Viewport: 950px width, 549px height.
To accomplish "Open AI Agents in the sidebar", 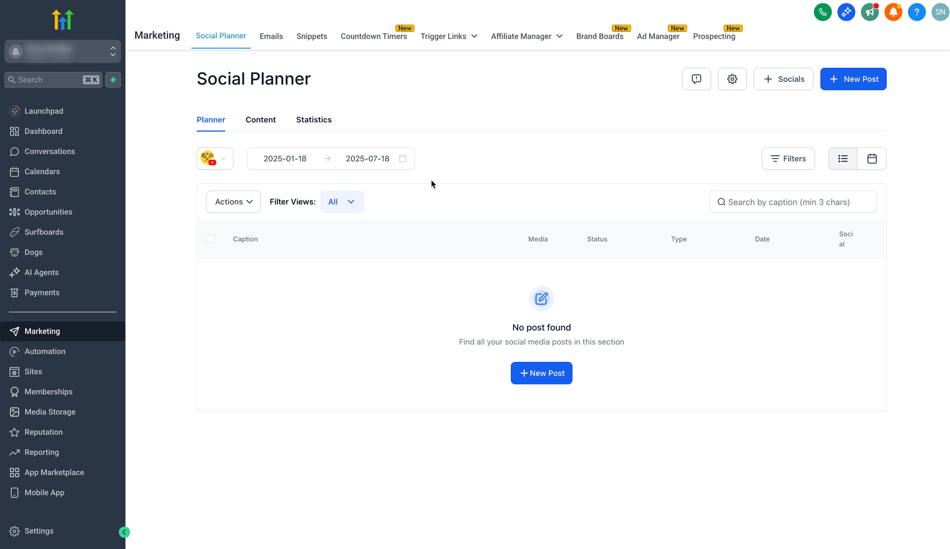I will pyautogui.click(x=63, y=272).
